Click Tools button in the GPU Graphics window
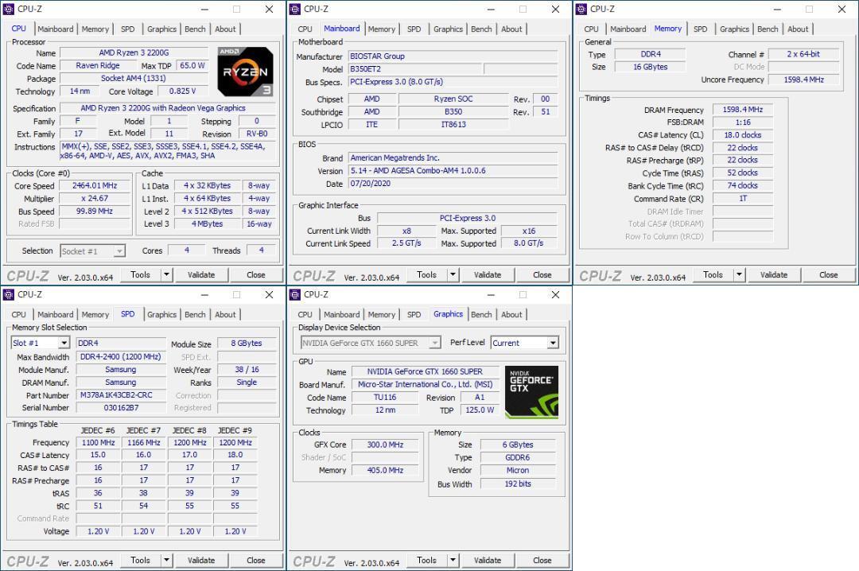This screenshot has width=859, height=571. coord(426,561)
